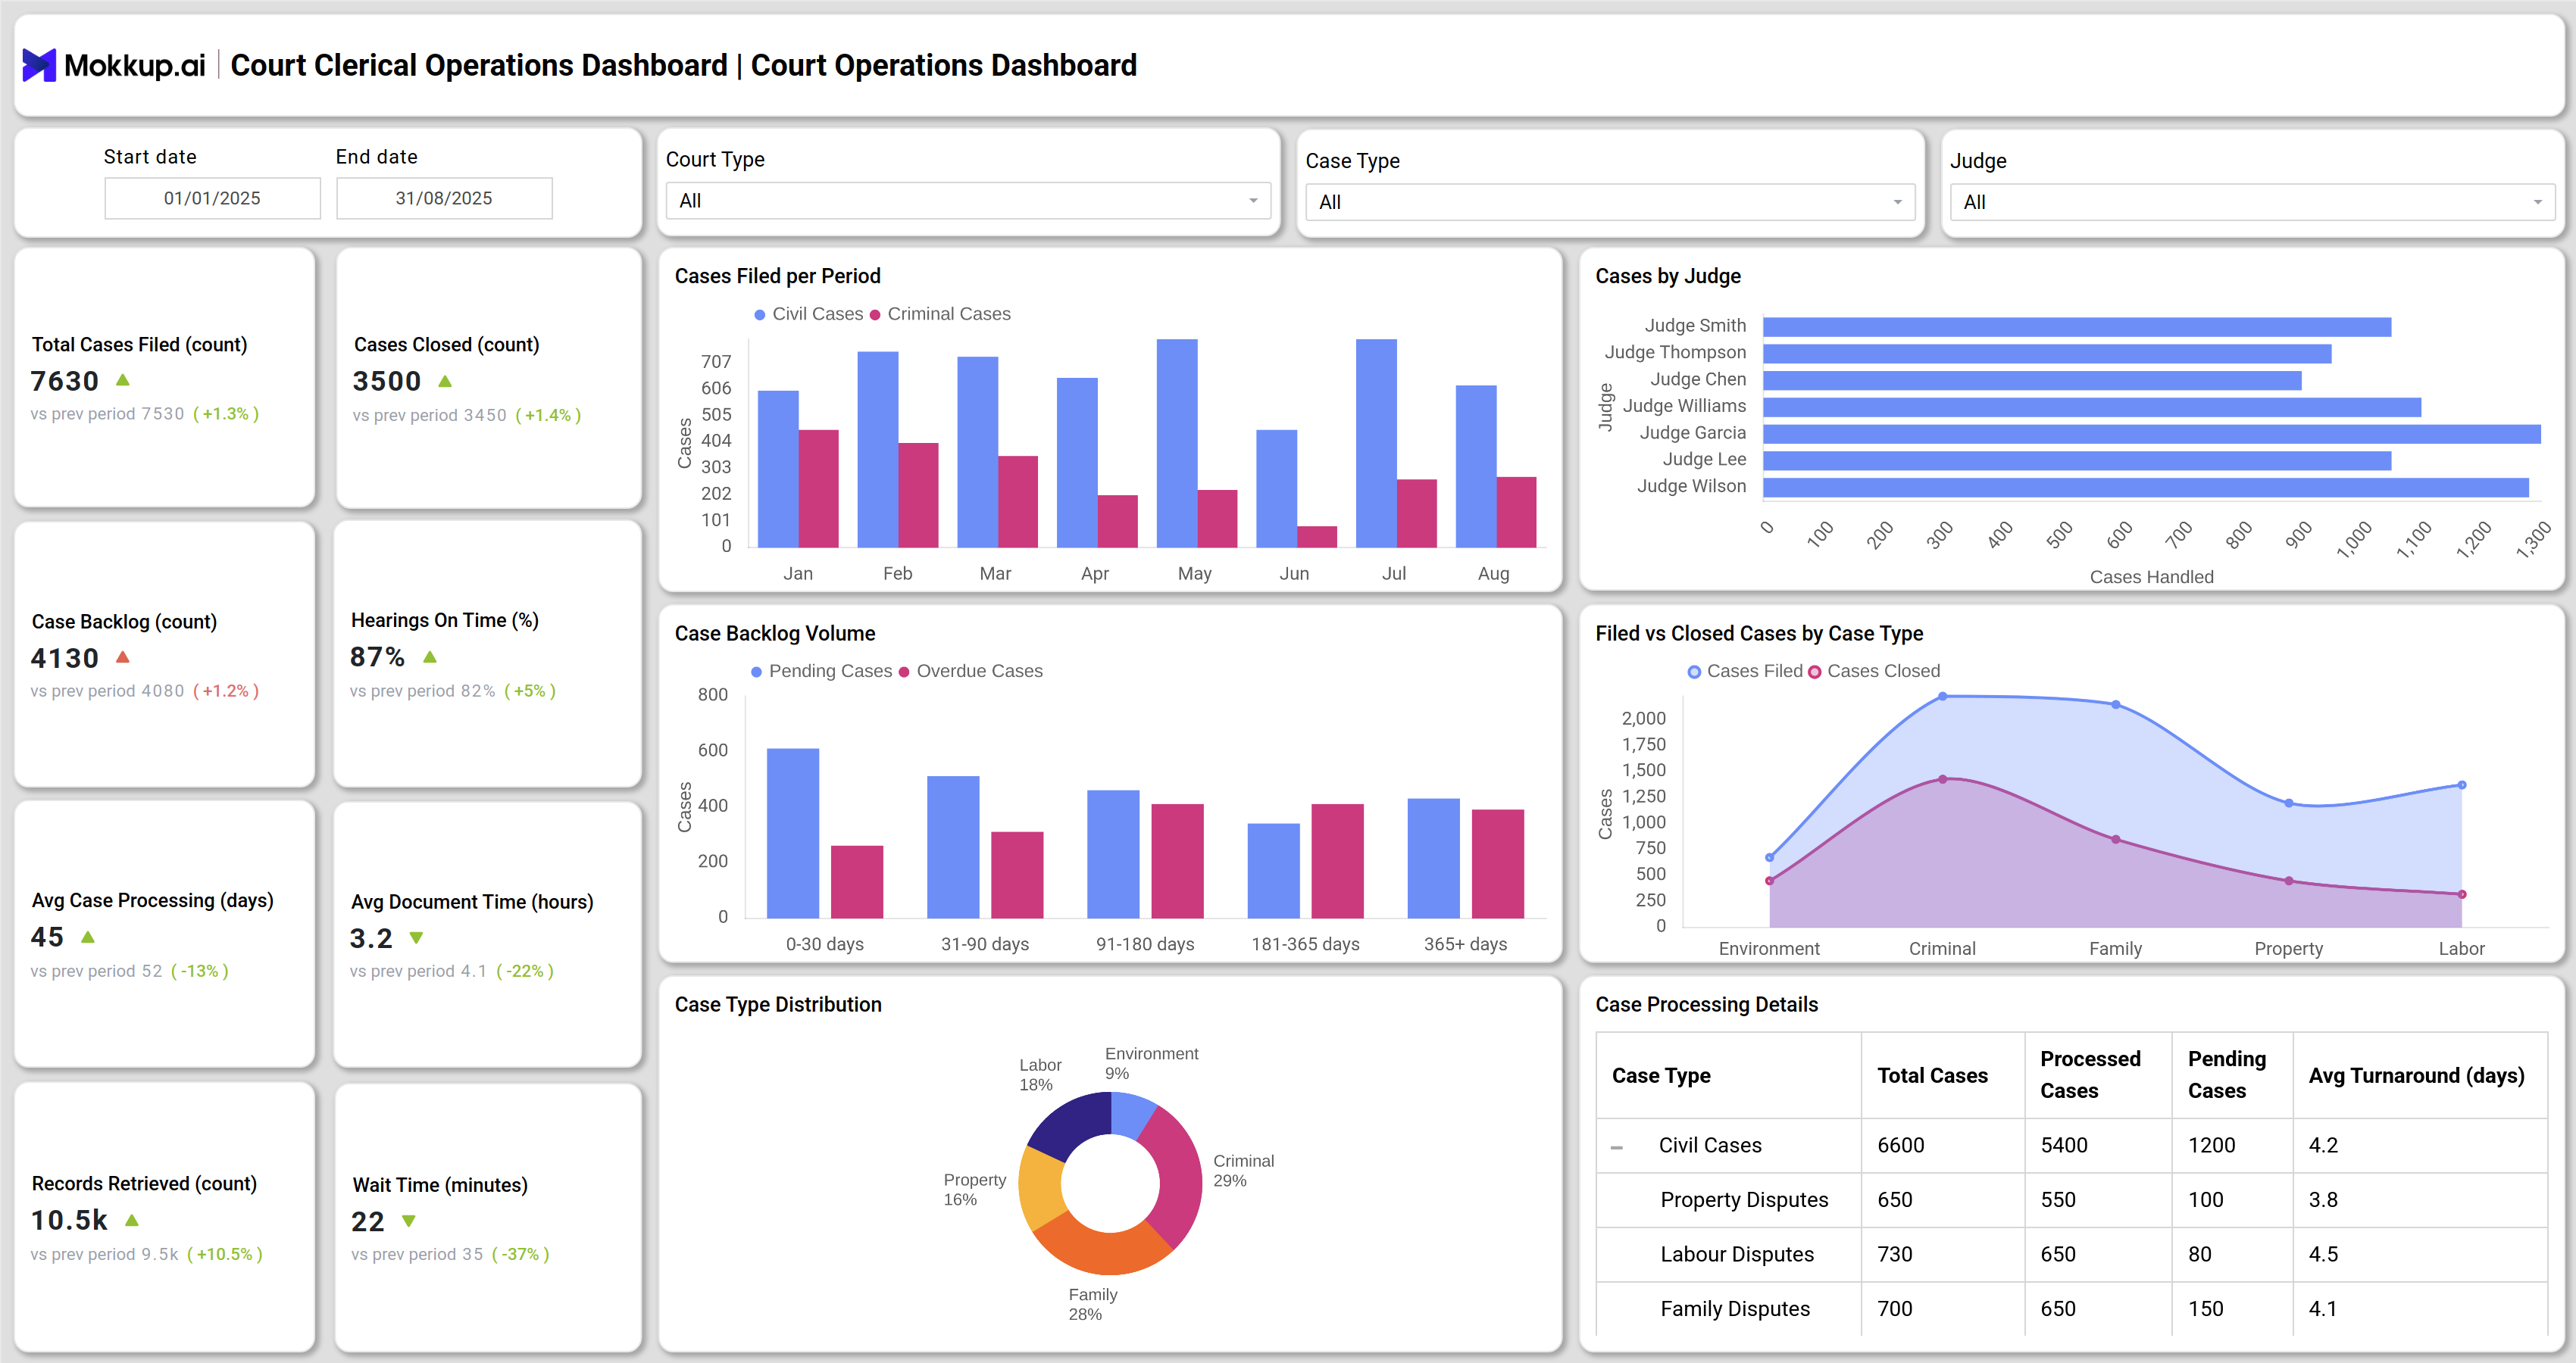2576x1363 pixels.
Task: Sort by Pending Cases column header
Action: tap(2227, 1075)
